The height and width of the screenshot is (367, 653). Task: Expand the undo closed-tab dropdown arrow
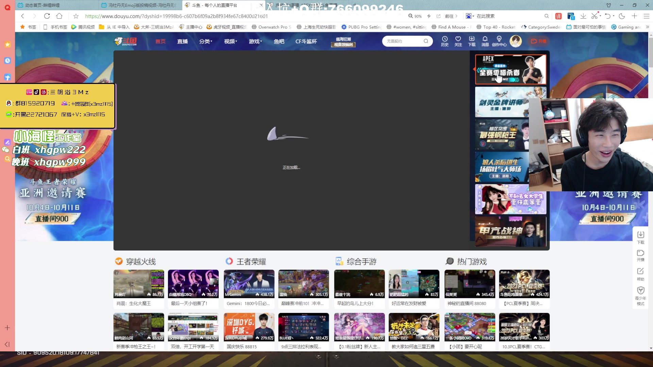[614, 16]
